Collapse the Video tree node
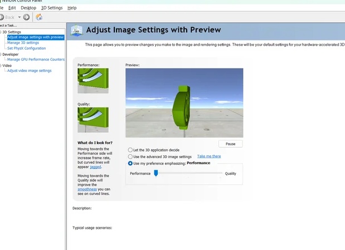The height and width of the screenshot is (250, 345). (1, 66)
